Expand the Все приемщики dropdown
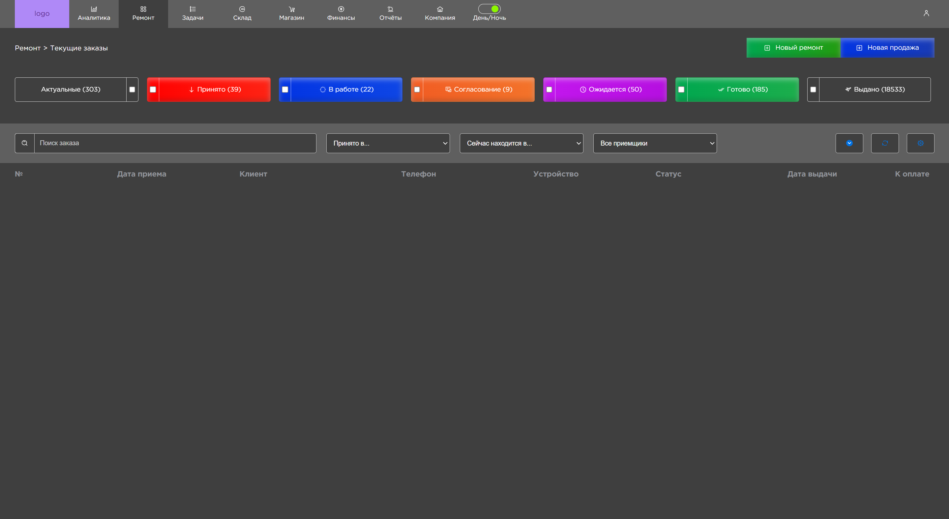The image size is (949, 519). pos(655,143)
